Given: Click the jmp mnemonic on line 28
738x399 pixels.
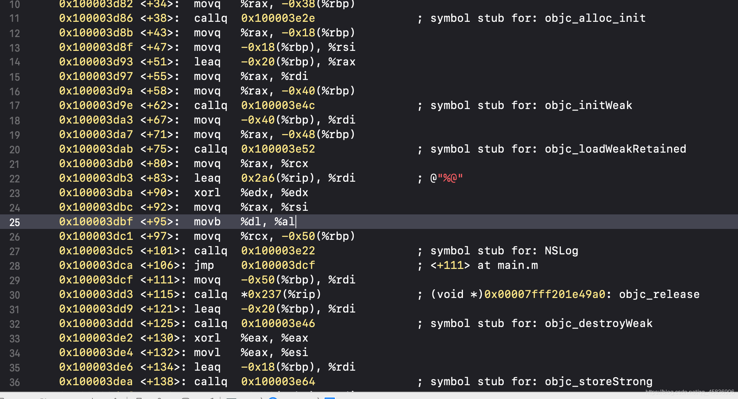Looking at the screenshot, I should 204,266.
